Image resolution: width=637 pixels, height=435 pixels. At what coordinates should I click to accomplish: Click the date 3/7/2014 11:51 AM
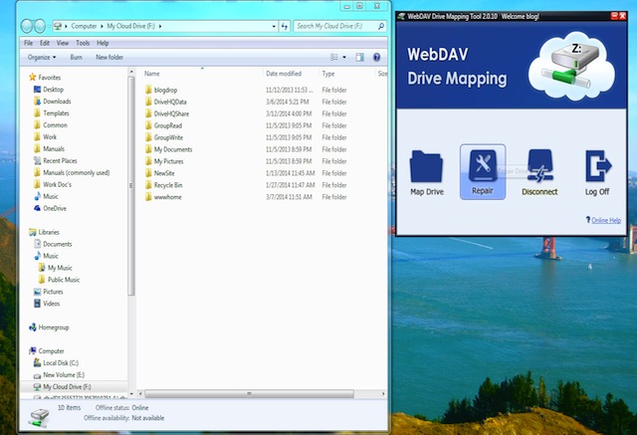pyautogui.click(x=289, y=197)
